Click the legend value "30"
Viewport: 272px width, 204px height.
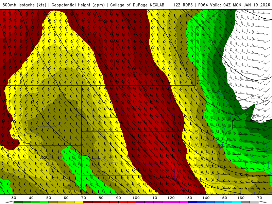14,198
